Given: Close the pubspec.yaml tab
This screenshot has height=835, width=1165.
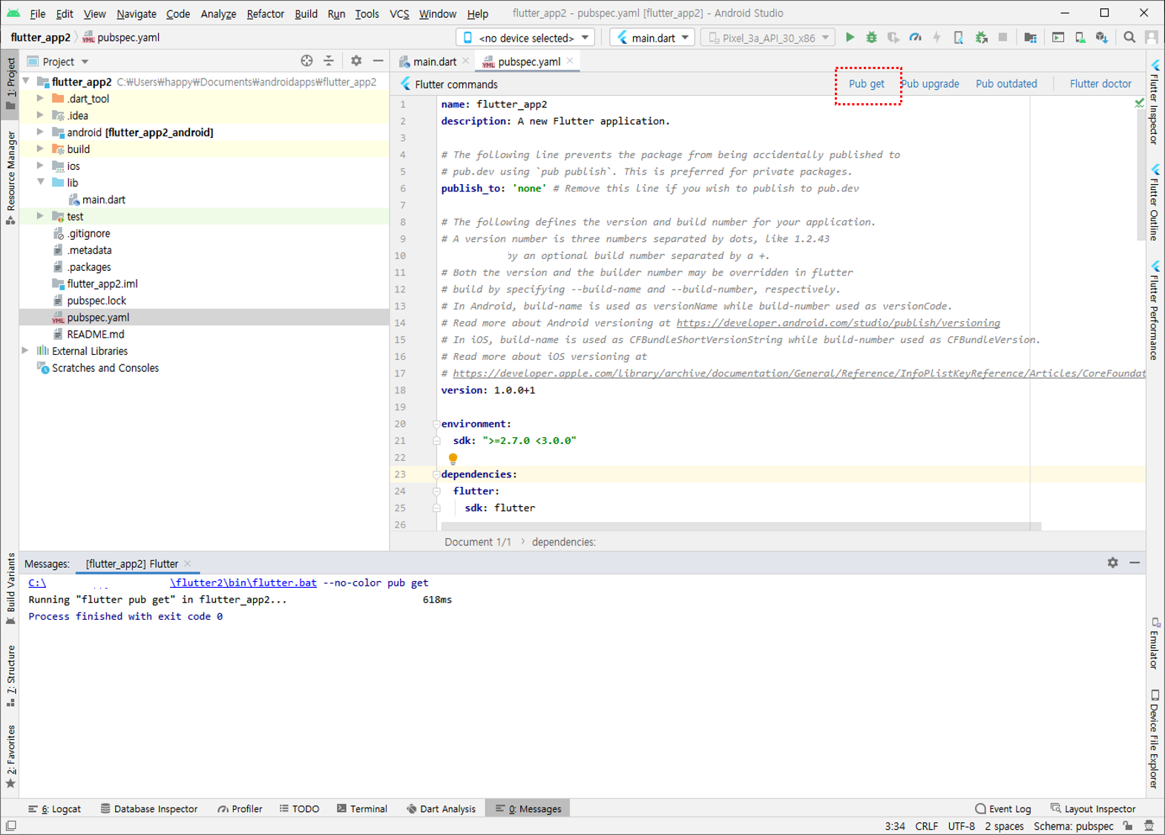Looking at the screenshot, I should tap(570, 61).
